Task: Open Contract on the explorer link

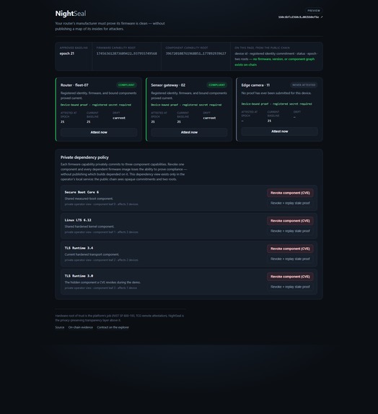Action: click(x=113, y=327)
